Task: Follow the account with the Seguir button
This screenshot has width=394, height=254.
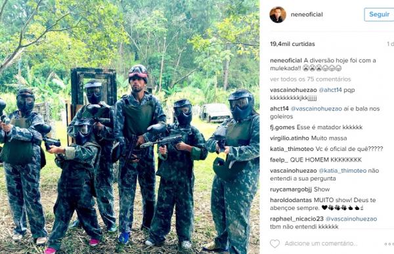Action: (379, 14)
